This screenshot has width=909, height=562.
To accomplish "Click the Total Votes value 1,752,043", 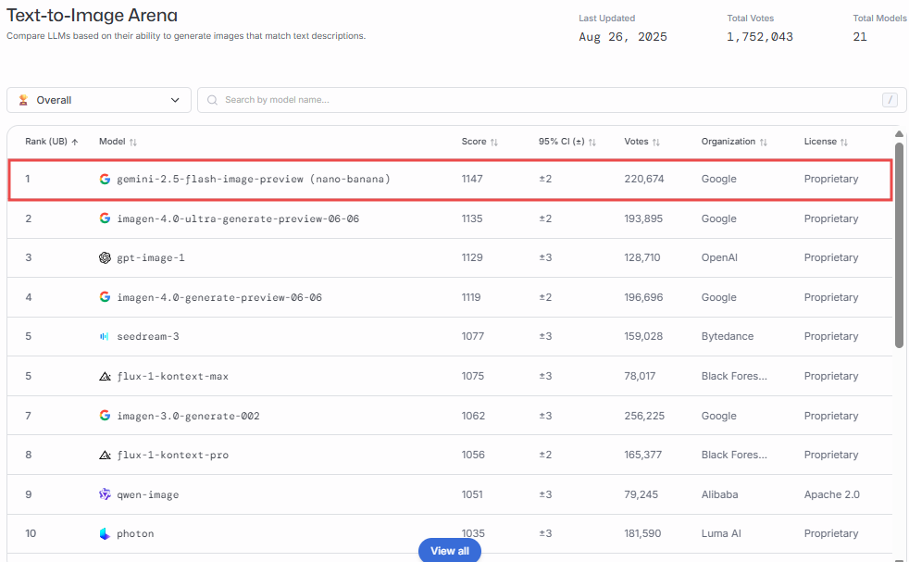I will tap(760, 37).
